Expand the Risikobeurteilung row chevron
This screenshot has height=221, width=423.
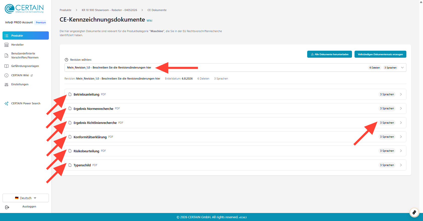point(401,151)
